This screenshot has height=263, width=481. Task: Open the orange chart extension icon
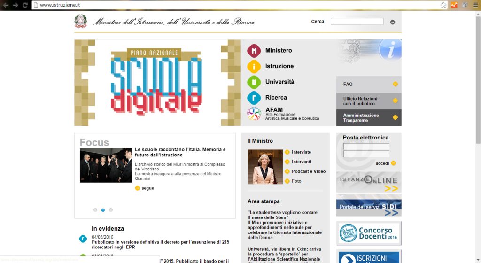(x=454, y=5)
